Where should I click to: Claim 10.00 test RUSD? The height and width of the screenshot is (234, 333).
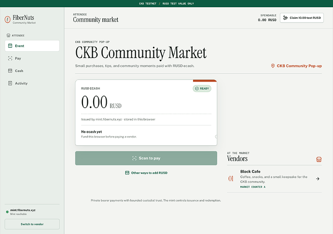click(x=302, y=18)
